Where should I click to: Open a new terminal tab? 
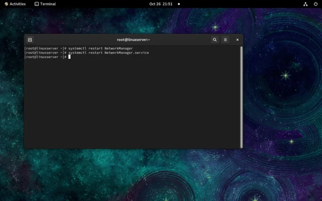point(30,40)
